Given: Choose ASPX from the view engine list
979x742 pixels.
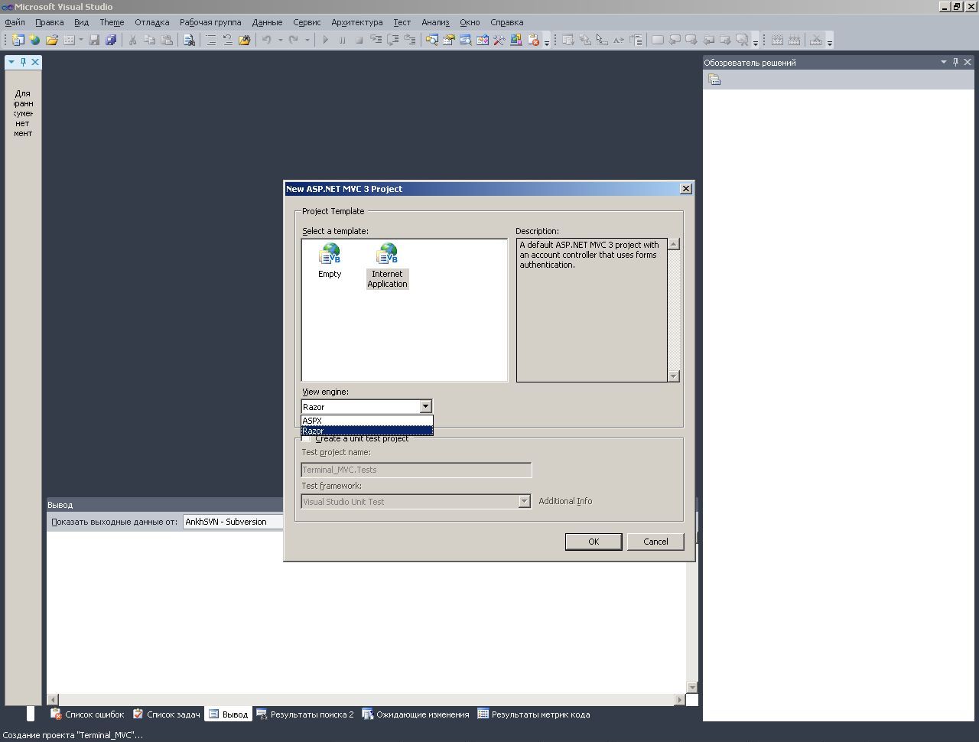Looking at the screenshot, I should tap(367, 421).
